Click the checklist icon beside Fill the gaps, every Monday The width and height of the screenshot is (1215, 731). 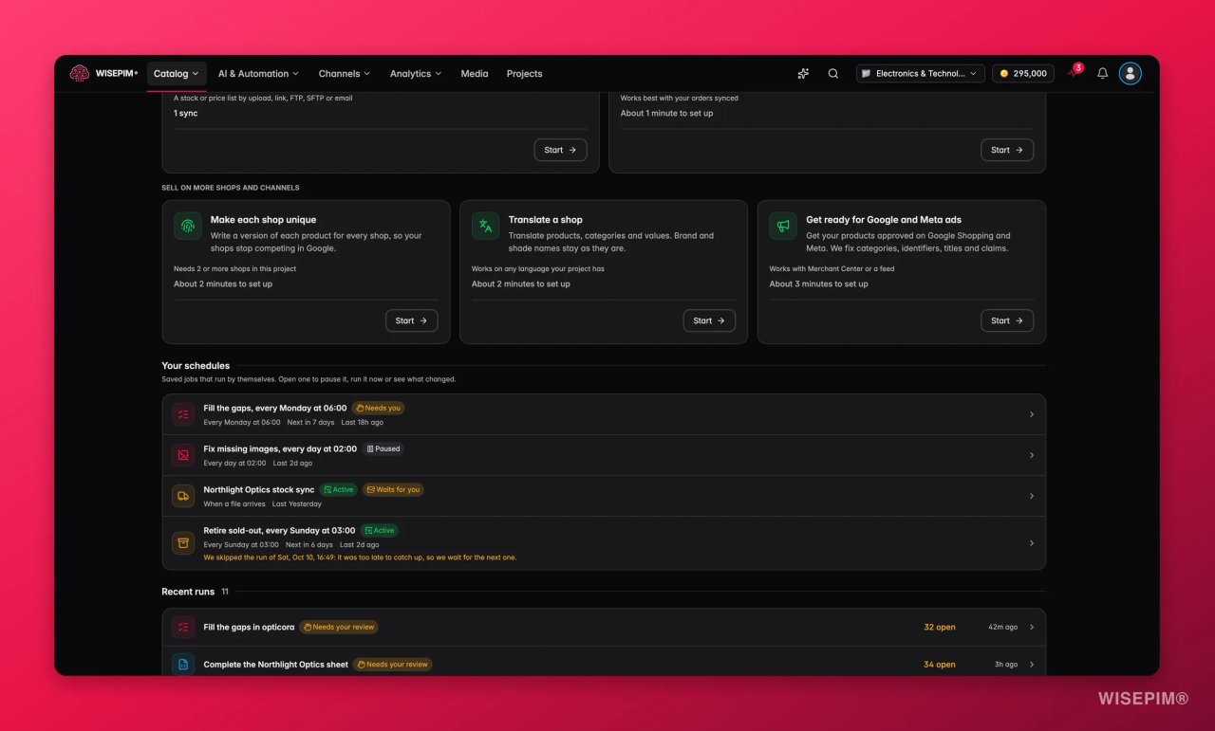(183, 414)
